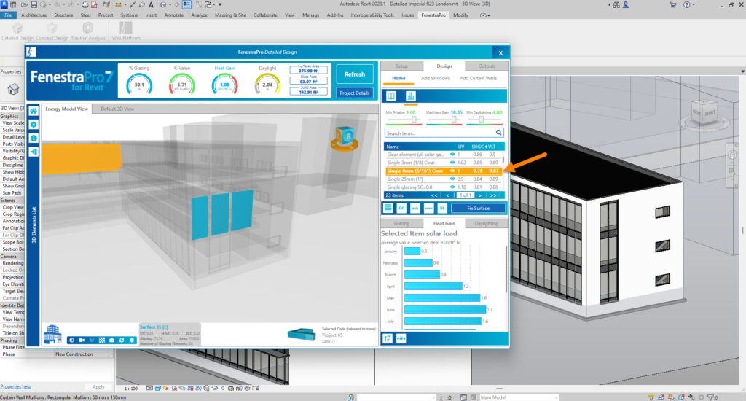The height and width of the screenshot is (401, 746).
Task: Go to the first page '<<' of the glazing list
Action: pos(434,195)
